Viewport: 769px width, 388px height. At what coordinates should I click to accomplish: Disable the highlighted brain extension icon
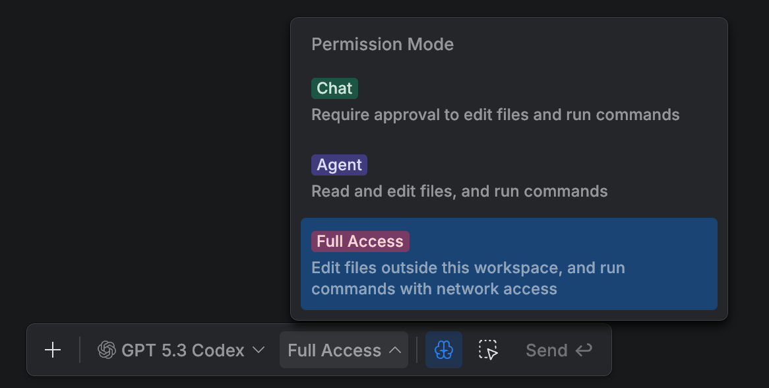pyautogui.click(x=444, y=350)
